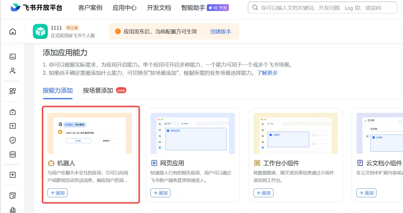This screenshot has width=403, height=213.
Task: Open 智能助手 in top navigation
Action: [x=193, y=8]
